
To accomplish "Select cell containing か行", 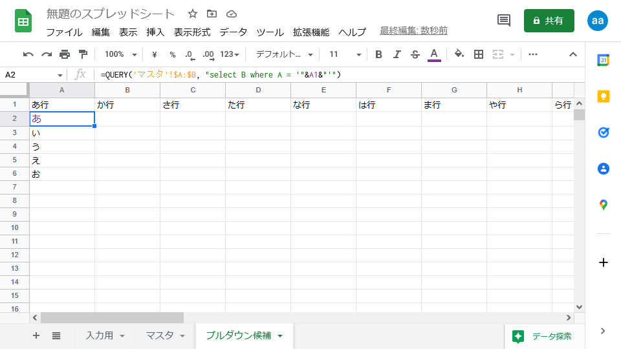I will click(127, 105).
